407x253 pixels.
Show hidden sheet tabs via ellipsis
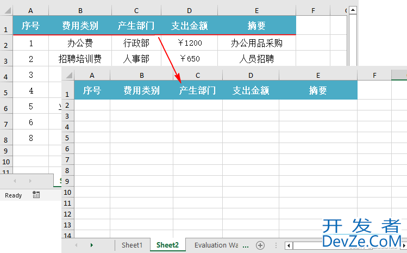point(246,245)
